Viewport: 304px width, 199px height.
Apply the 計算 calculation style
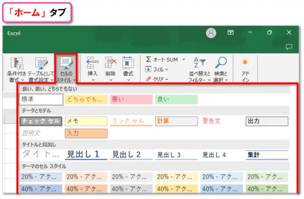(x=176, y=121)
